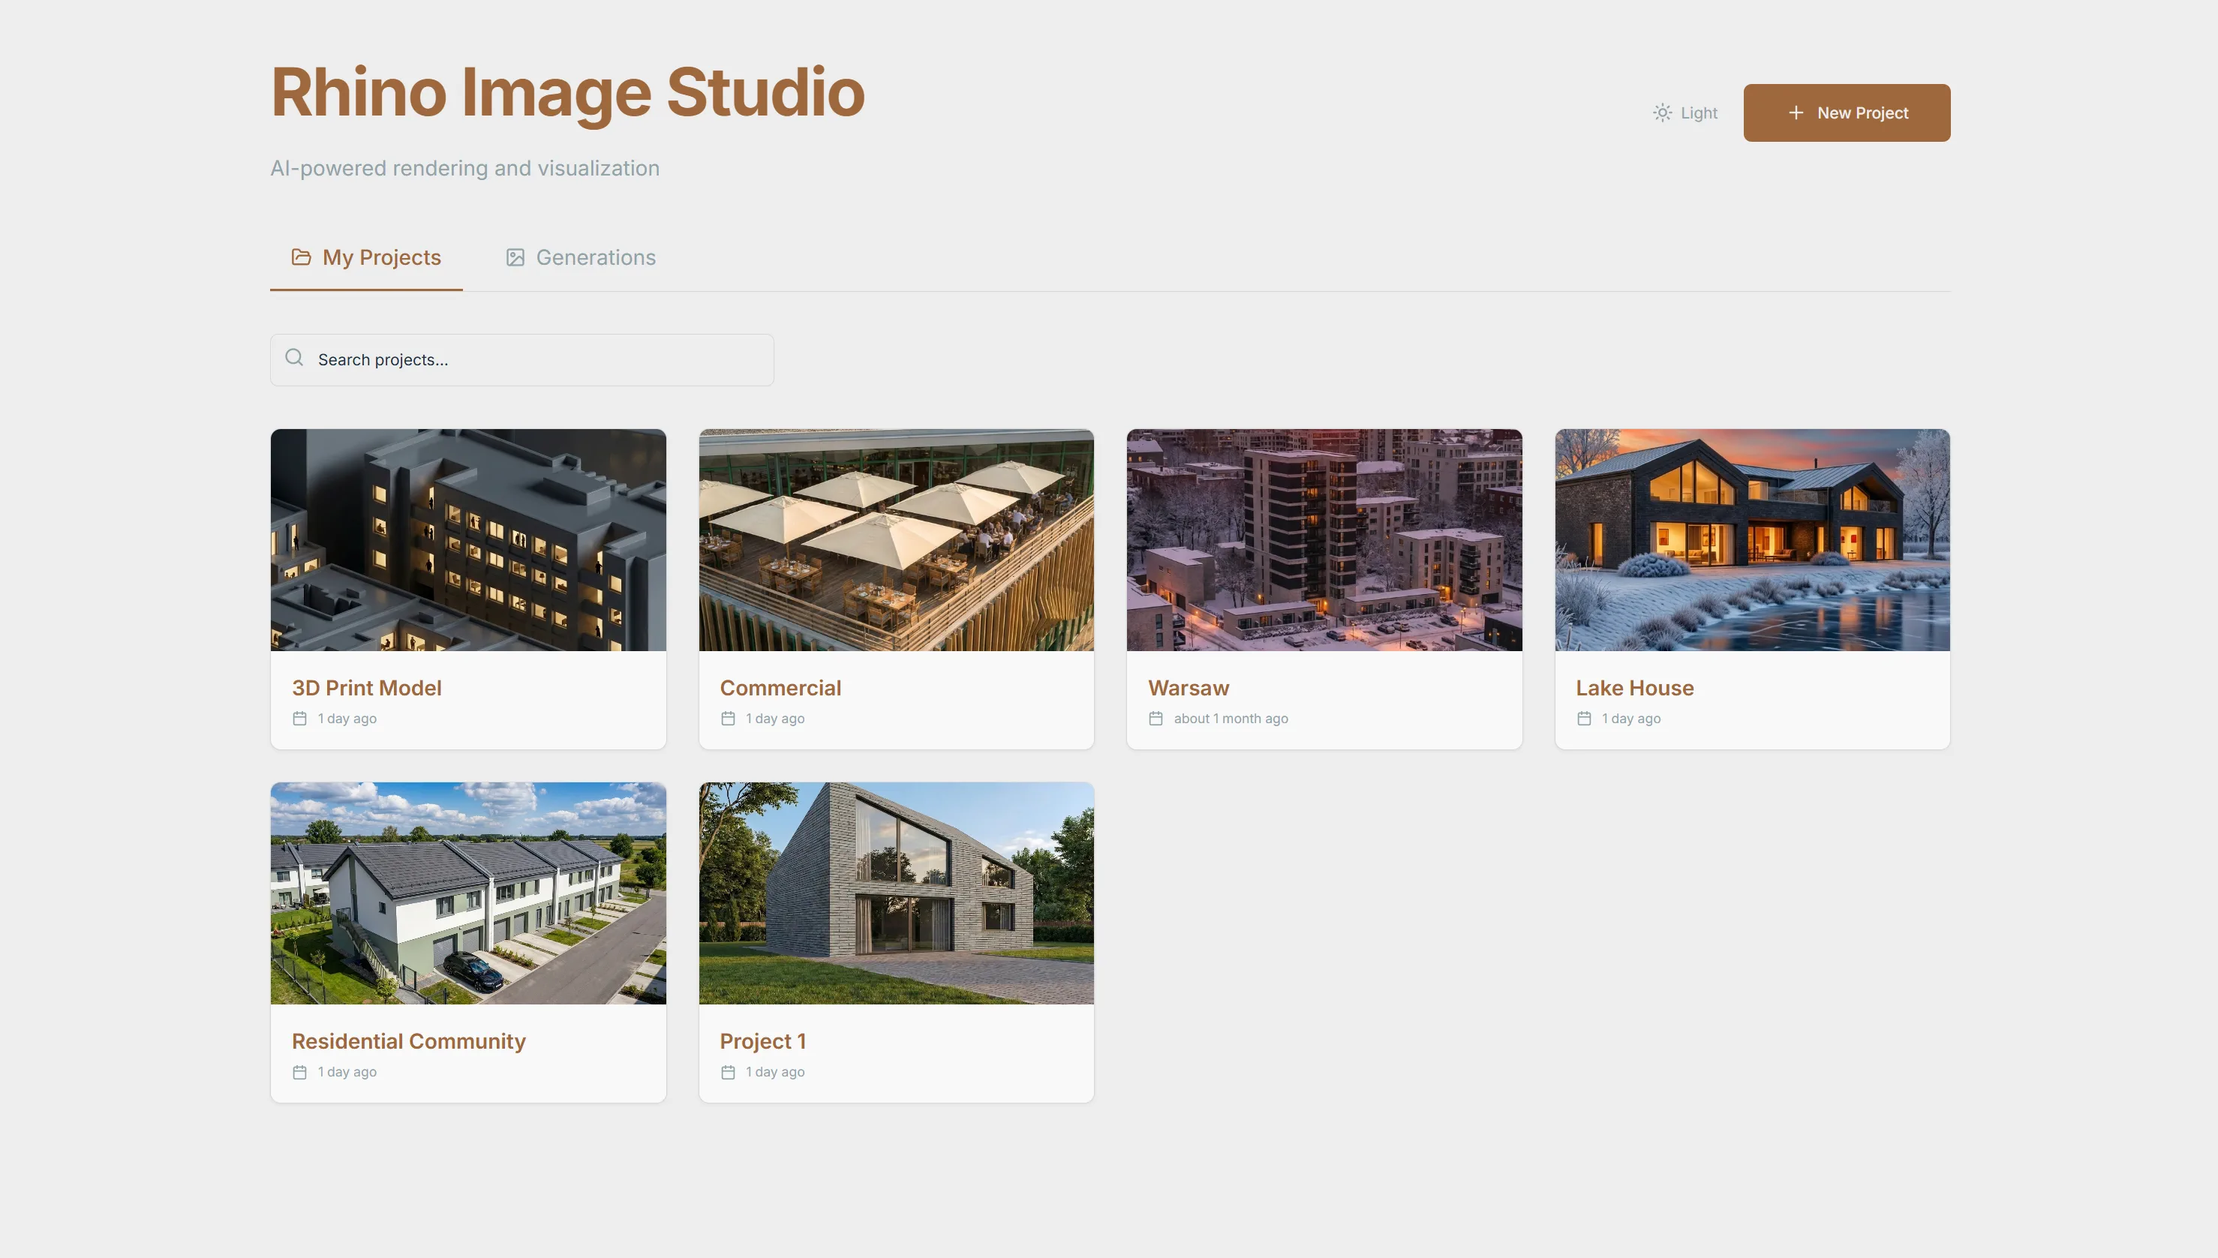Image resolution: width=2218 pixels, height=1258 pixels.
Task: Create a New Project
Action: pos(1847,113)
